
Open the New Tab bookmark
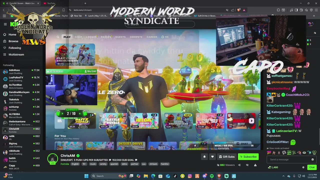76,16
